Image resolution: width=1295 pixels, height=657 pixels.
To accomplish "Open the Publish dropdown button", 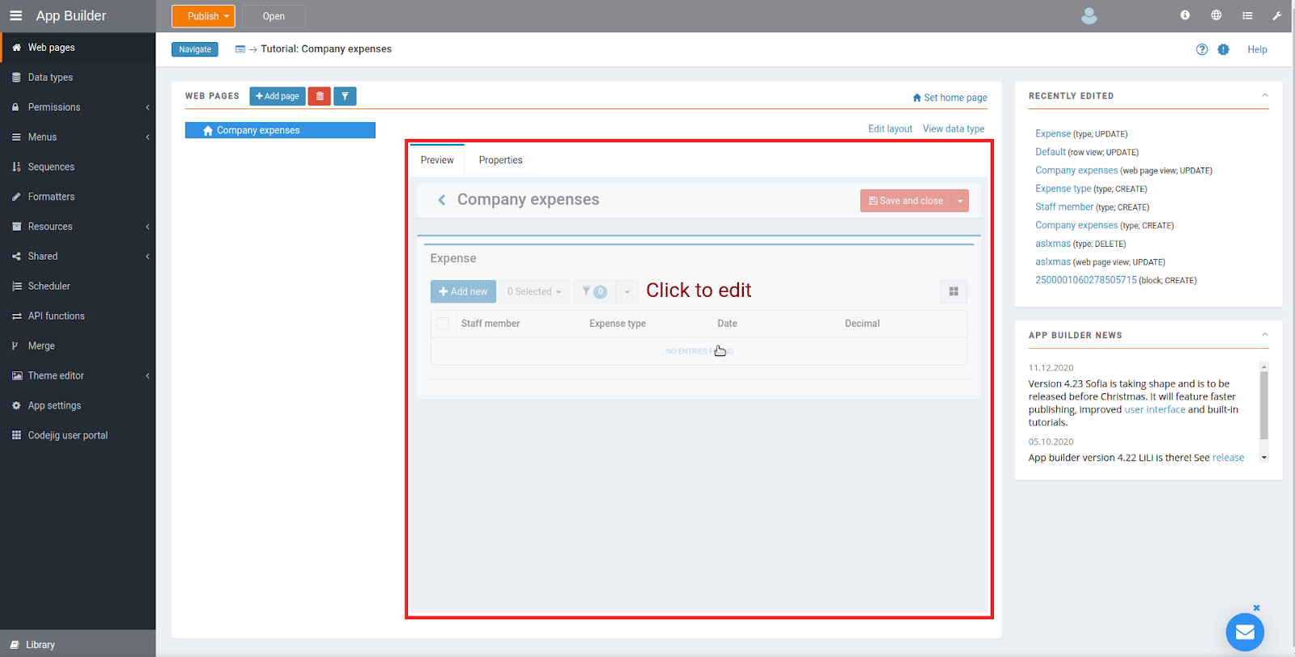I will coord(203,16).
